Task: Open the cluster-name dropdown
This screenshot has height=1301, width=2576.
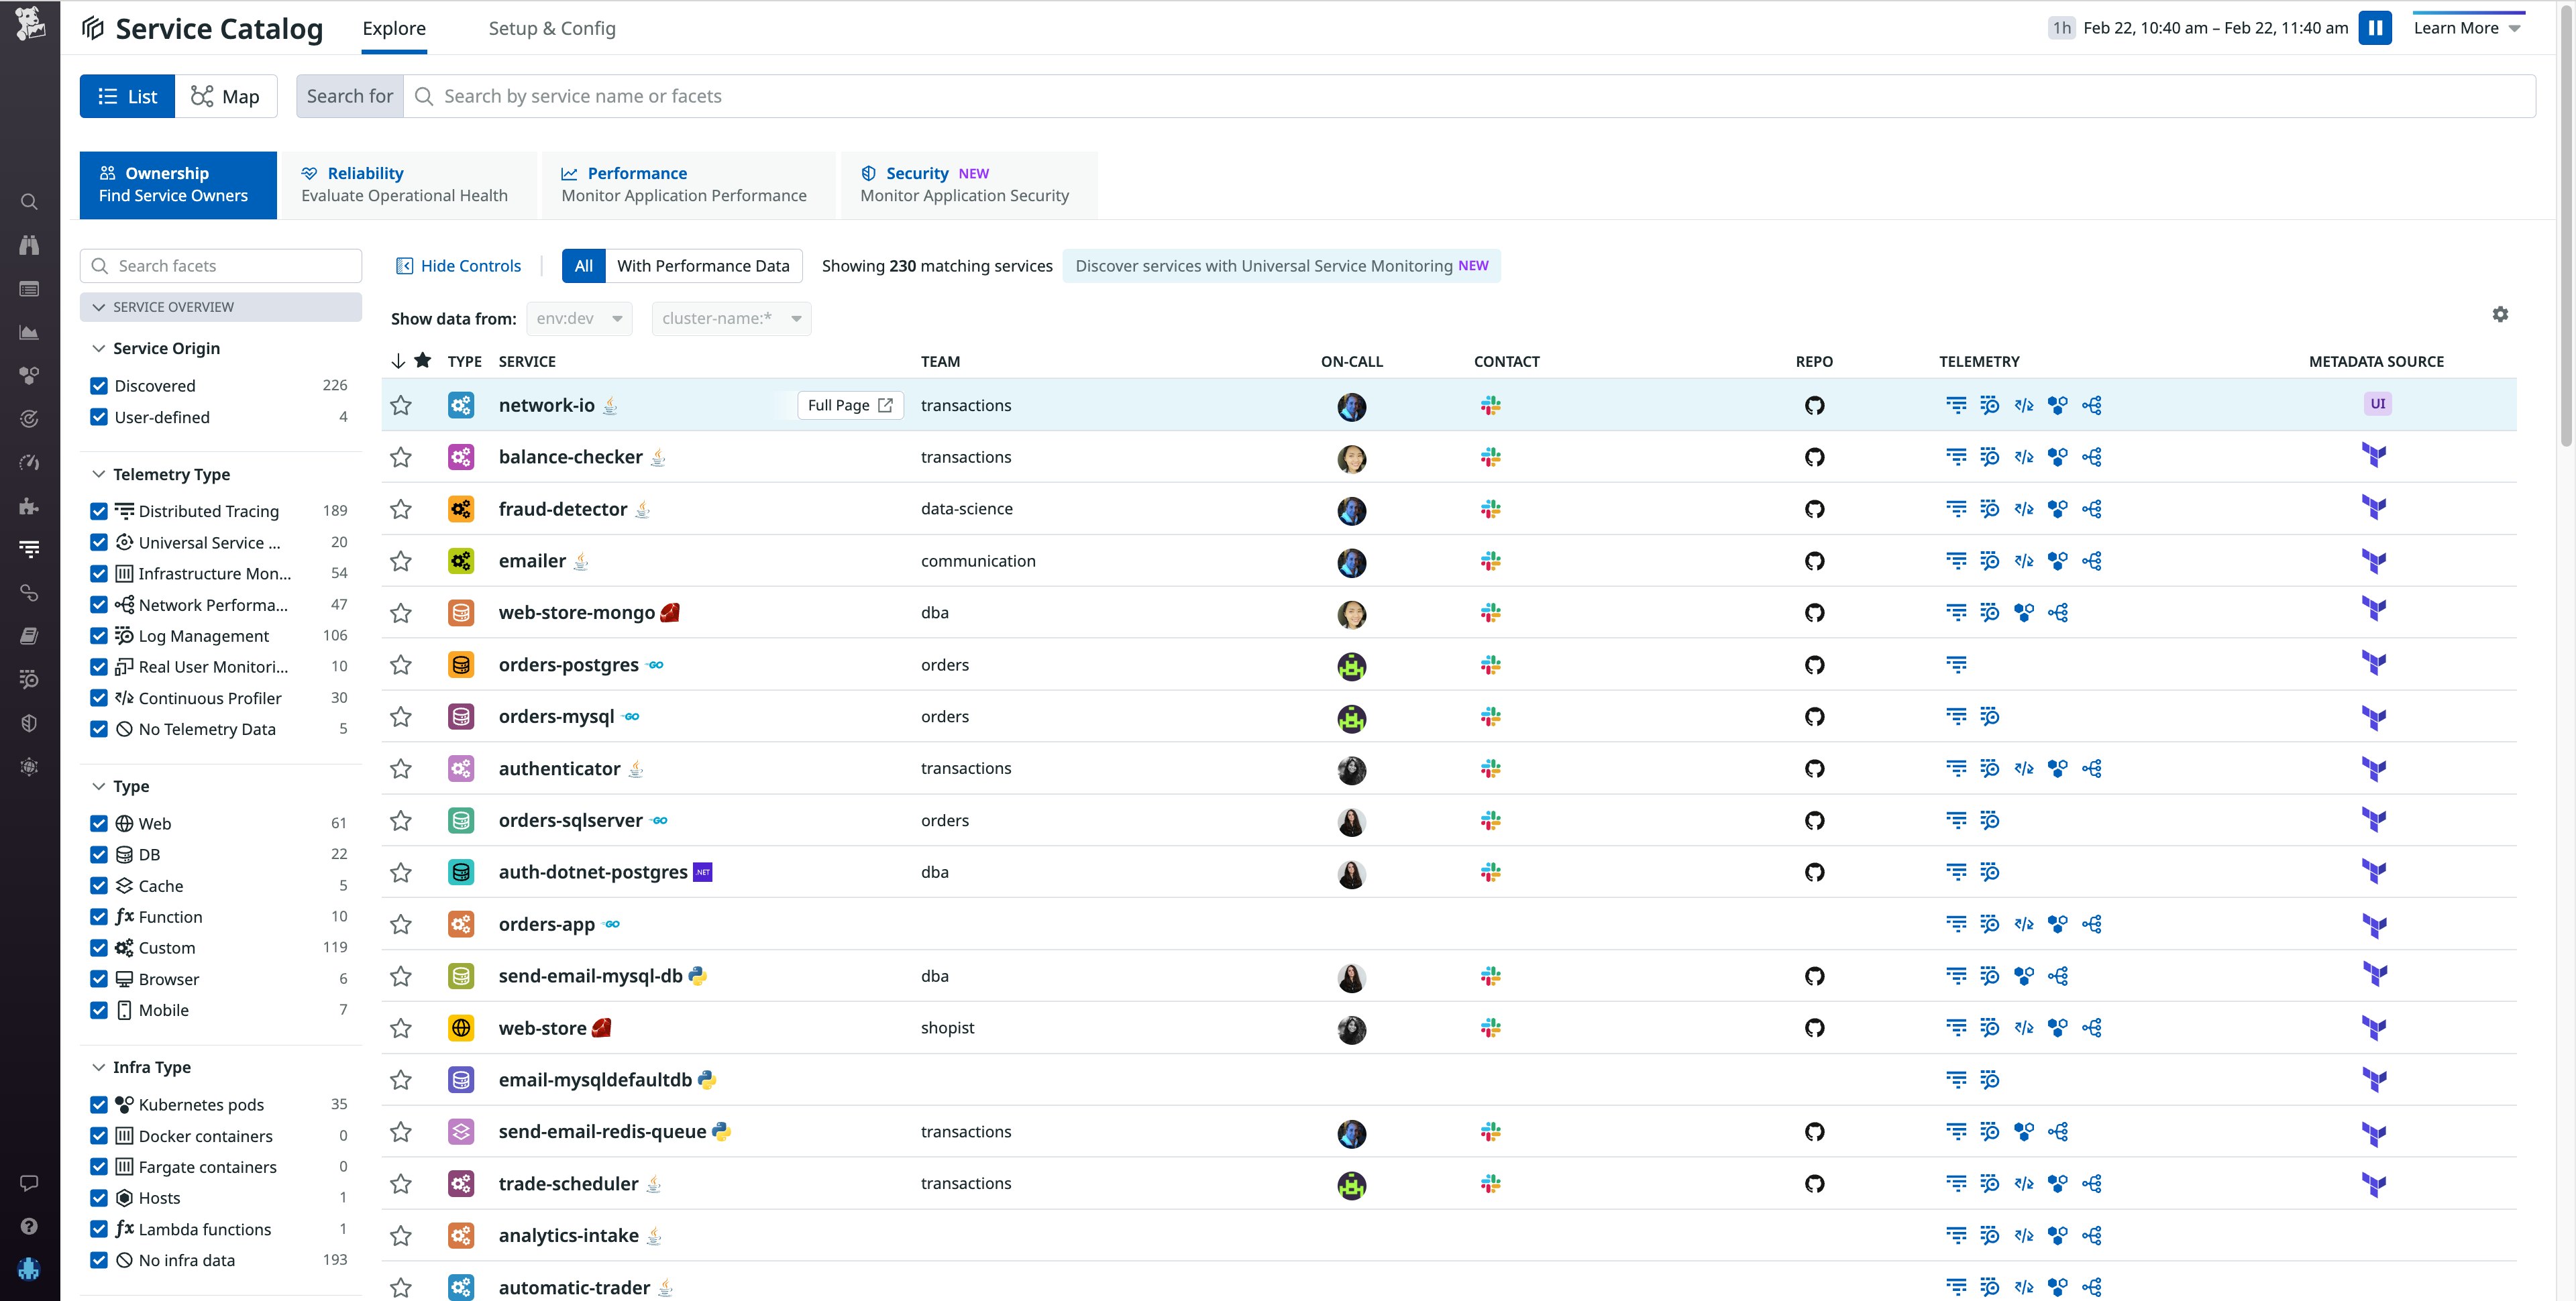Action: (x=730, y=318)
